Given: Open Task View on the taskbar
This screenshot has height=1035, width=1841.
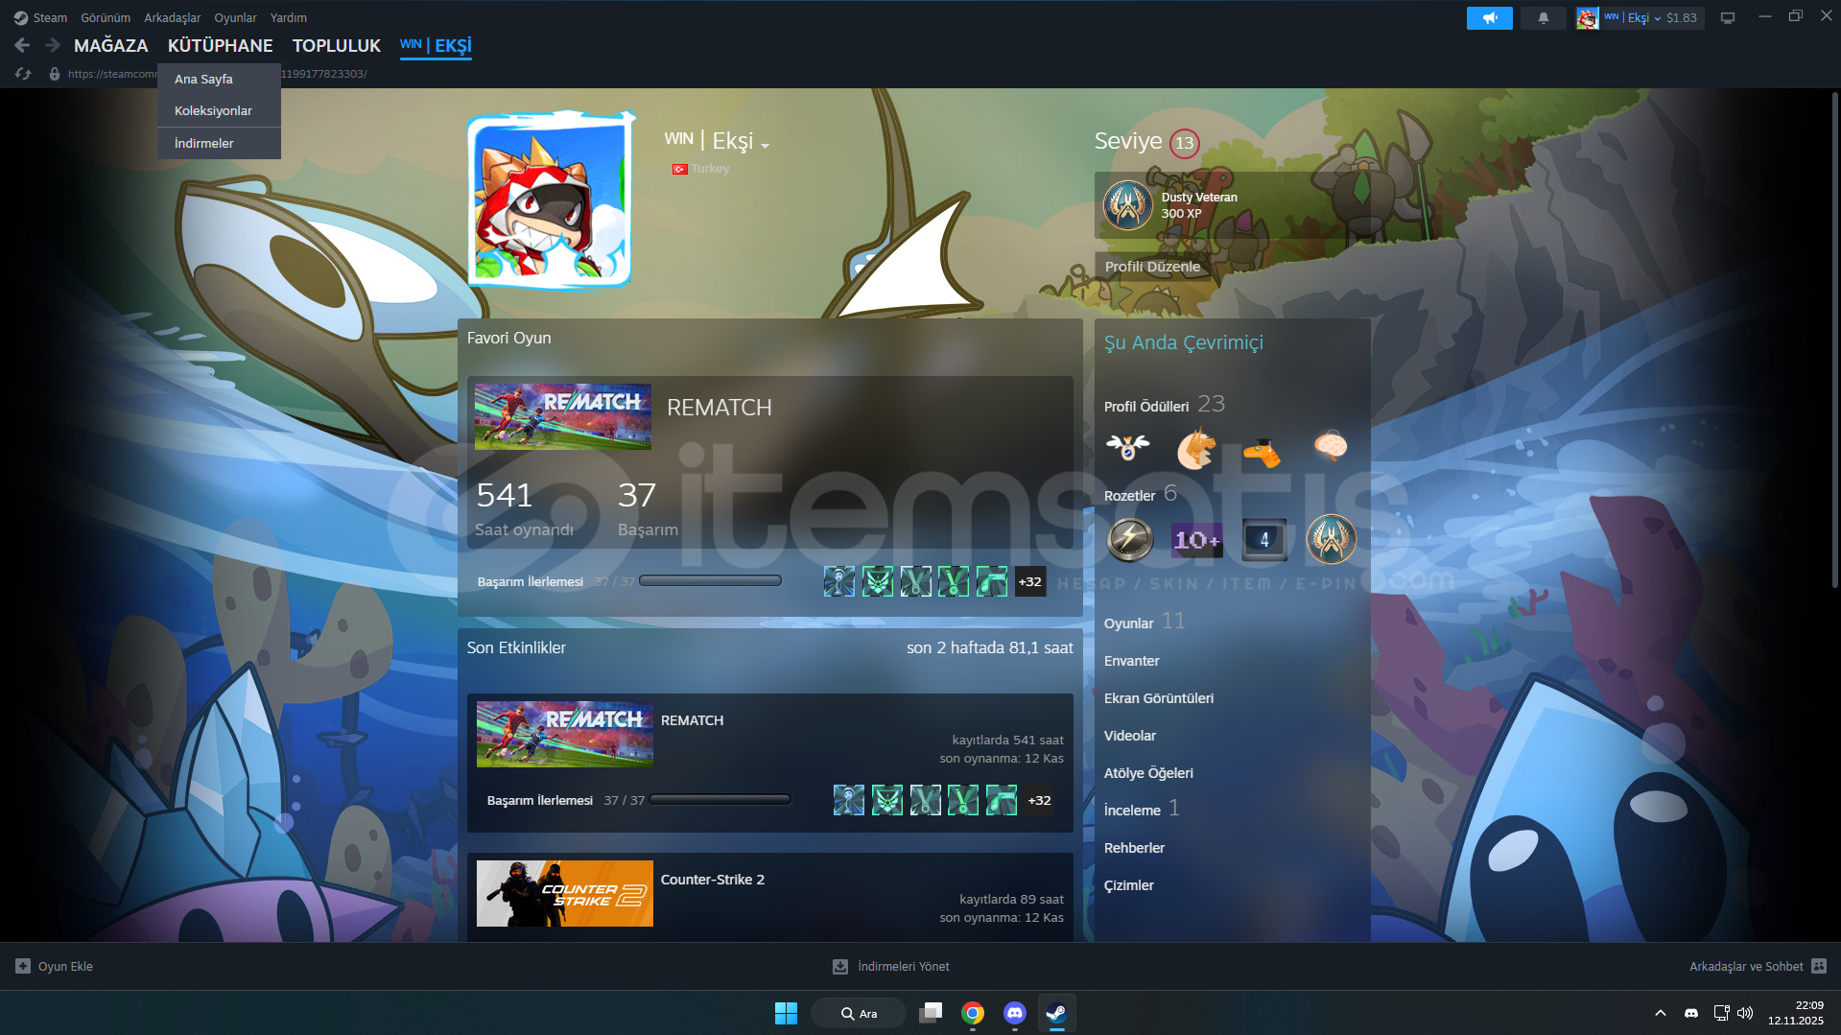Looking at the screenshot, I should coord(930,1013).
